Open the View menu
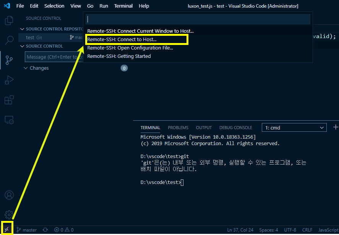 [76, 6]
